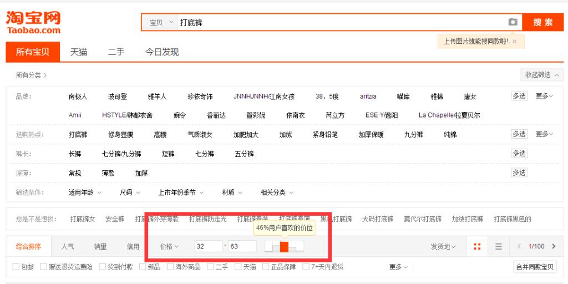Screen dimensions: 568x284
Task: Filter by brand Amii
Action: (75, 115)
